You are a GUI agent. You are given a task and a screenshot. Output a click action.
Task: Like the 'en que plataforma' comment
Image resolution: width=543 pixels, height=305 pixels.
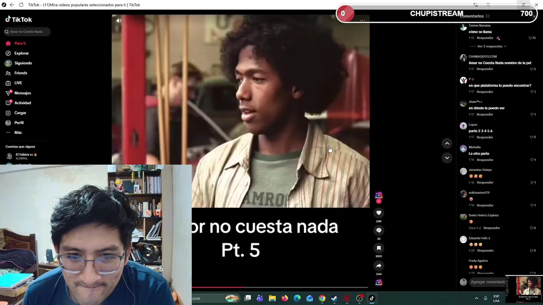click(x=532, y=92)
